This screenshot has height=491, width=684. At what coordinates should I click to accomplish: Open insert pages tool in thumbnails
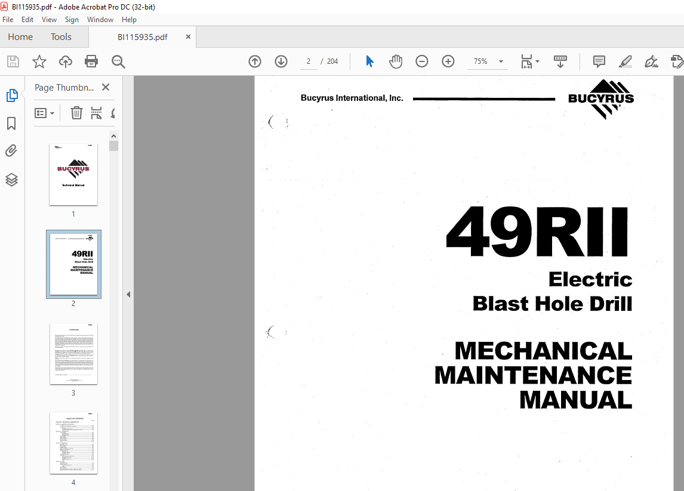click(x=97, y=113)
